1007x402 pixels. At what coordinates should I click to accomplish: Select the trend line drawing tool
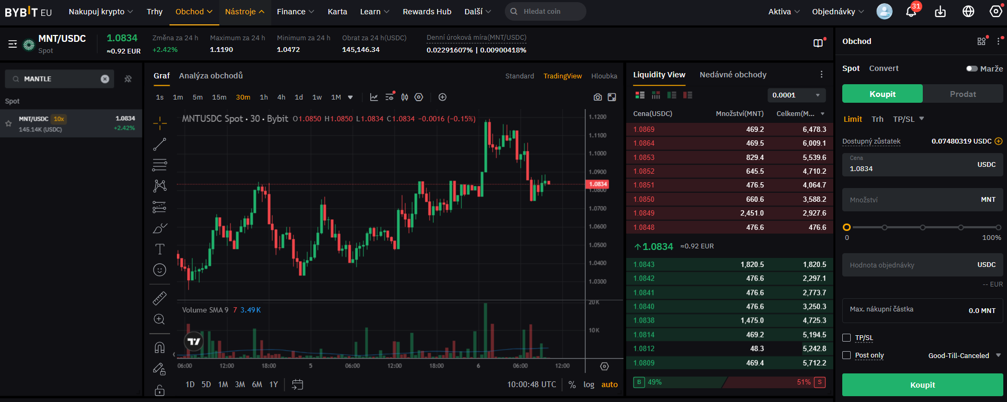[159, 144]
